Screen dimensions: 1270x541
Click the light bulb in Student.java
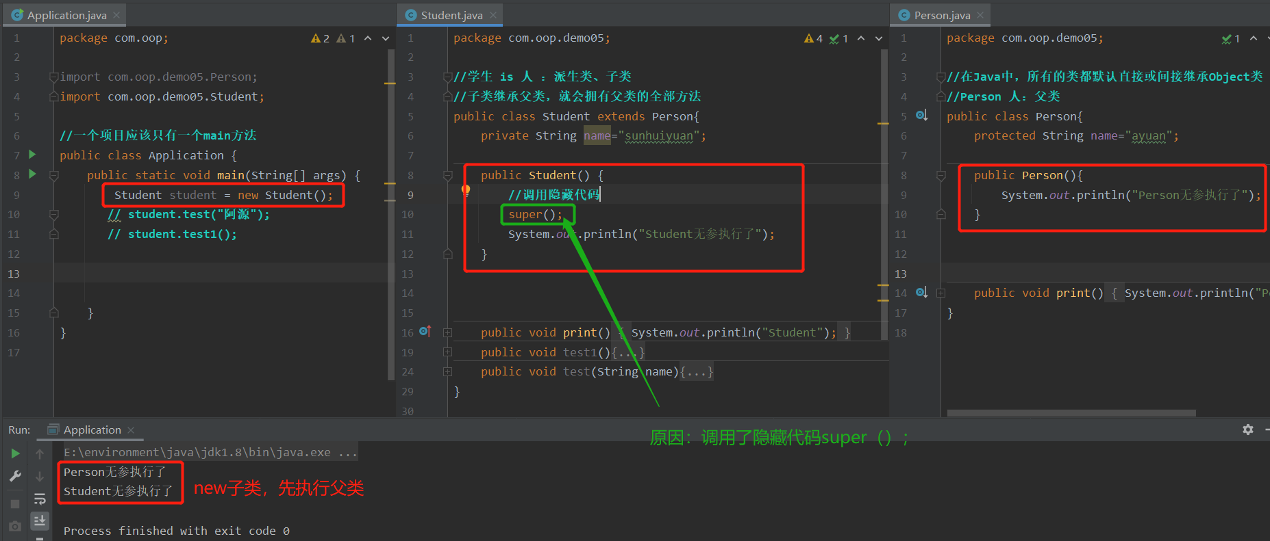click(x=466, y=190)
